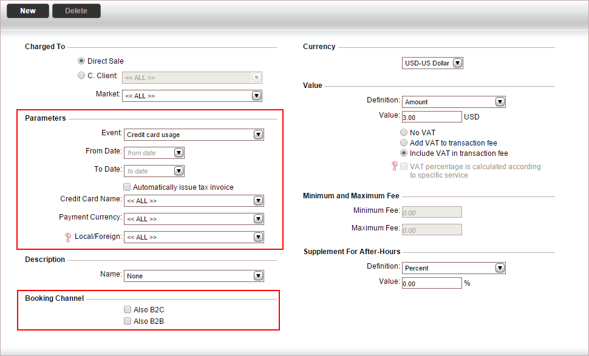Click the After-Hours supplement value field
The height and width of the screenshot is (356, 589).
pos(432,283)
